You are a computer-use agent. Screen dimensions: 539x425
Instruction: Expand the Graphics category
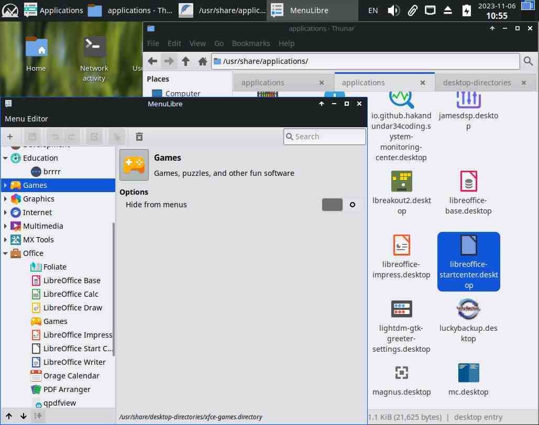pos(5,199)
